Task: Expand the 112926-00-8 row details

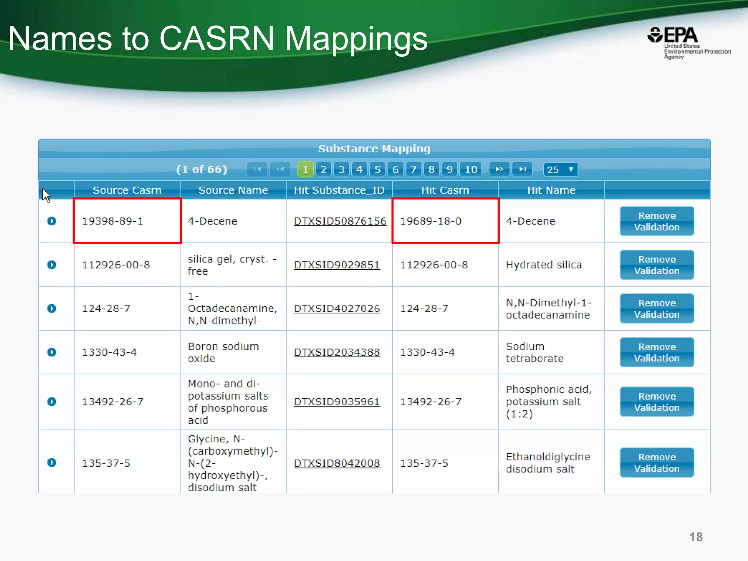Action: coord(52,265)
